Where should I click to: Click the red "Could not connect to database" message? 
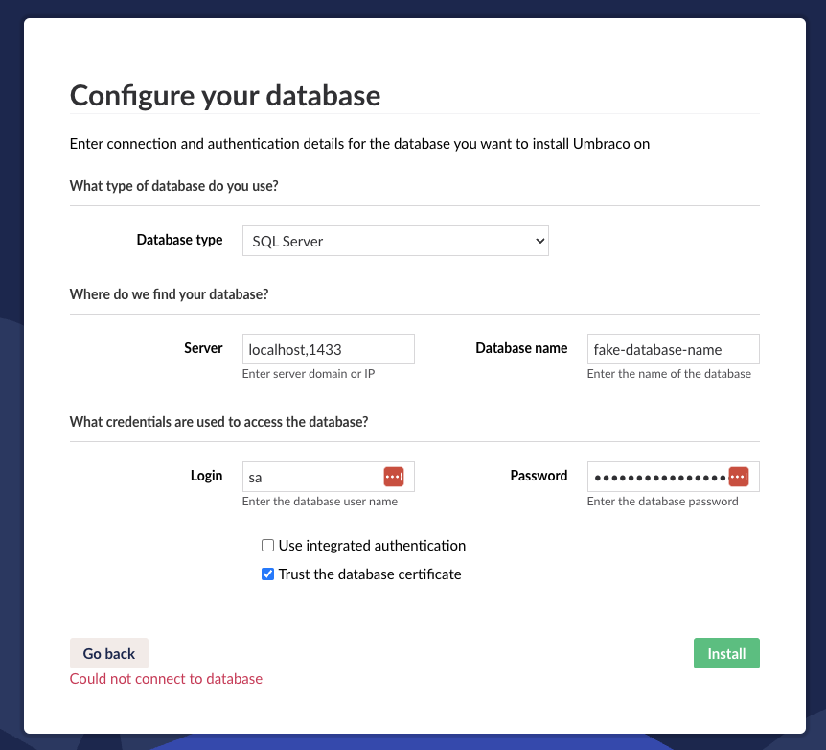[x=166, y=679]
